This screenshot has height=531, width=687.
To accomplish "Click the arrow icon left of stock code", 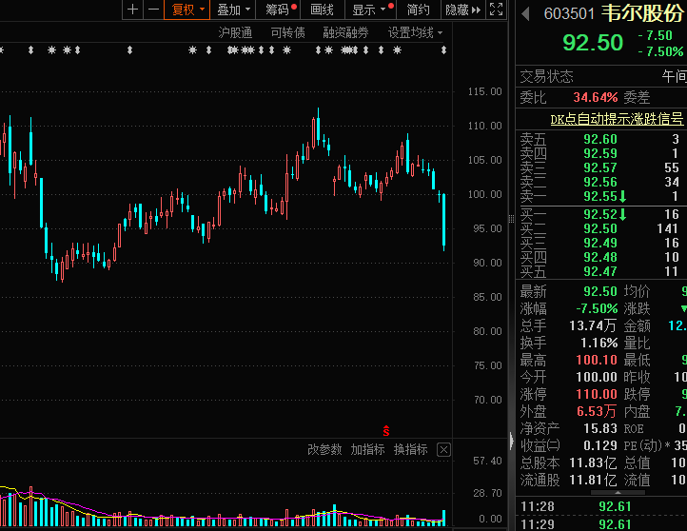I will [x=525, y=14].
